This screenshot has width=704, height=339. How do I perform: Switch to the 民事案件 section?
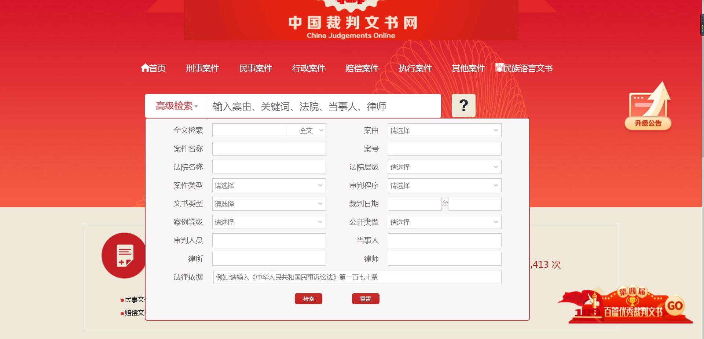point(256,68)
